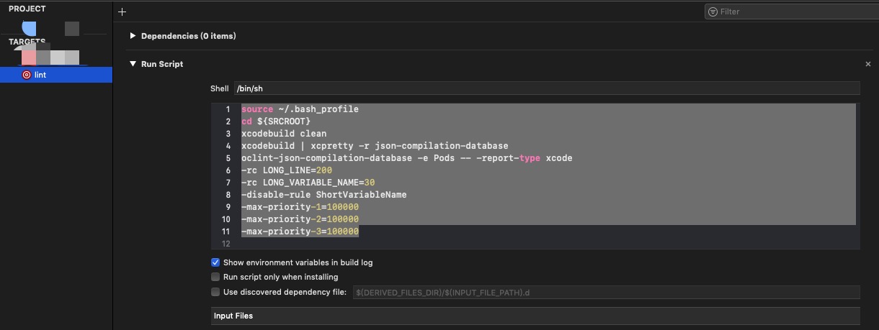Enable Run script only when installing
This screenshot has height=330, width=879.
(x=215, y=277)
